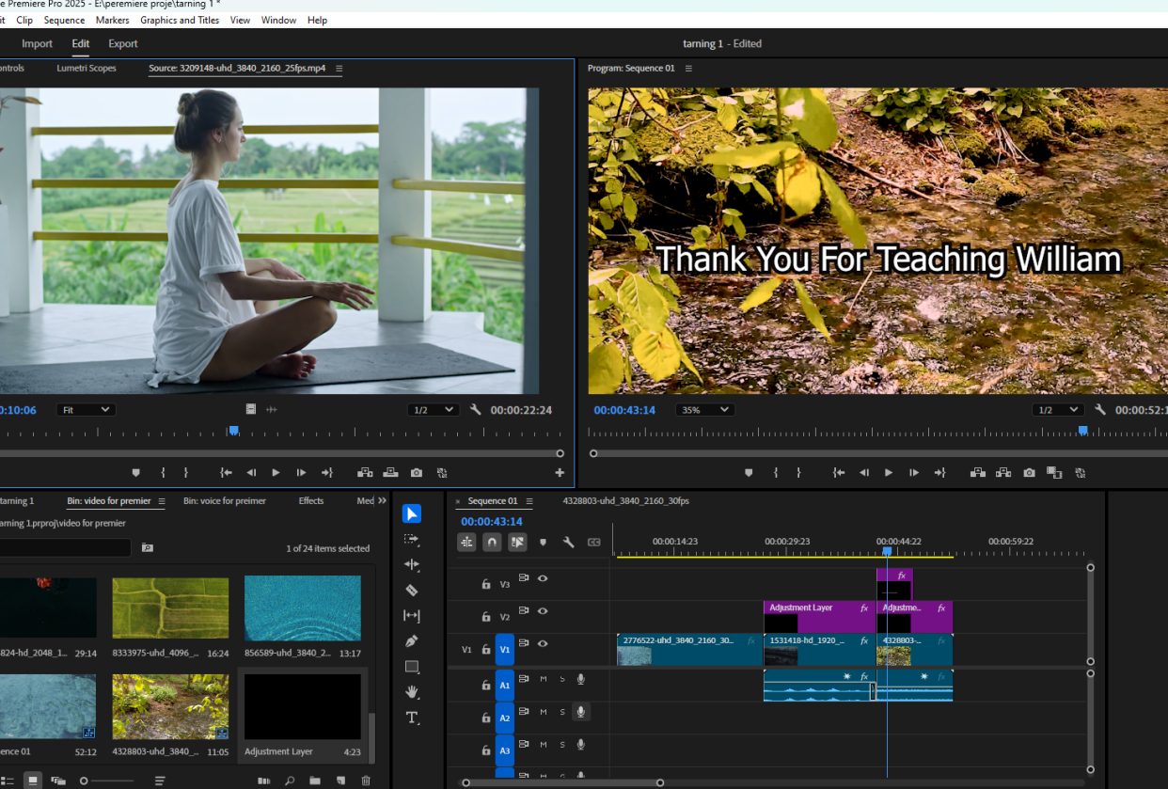Mute track A1 with M button

point(543,679)
